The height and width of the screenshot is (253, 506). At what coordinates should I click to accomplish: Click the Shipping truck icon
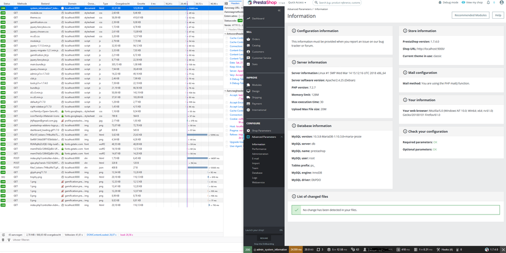tap(248, 98)
